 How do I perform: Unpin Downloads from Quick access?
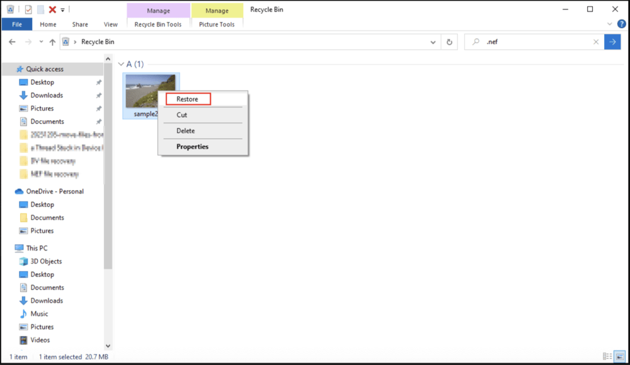[99, 95]
